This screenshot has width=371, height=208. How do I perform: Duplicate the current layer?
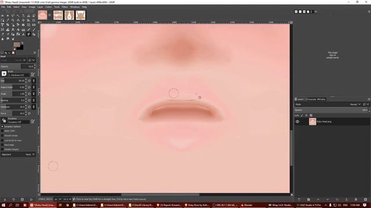337,199
